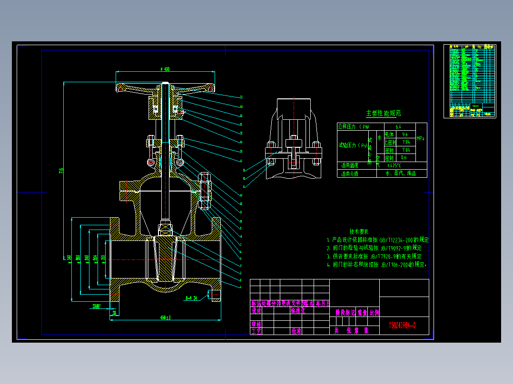Click the '阶段标记' title block cell
The image size is (513, 384).
(x=345, y=313)
